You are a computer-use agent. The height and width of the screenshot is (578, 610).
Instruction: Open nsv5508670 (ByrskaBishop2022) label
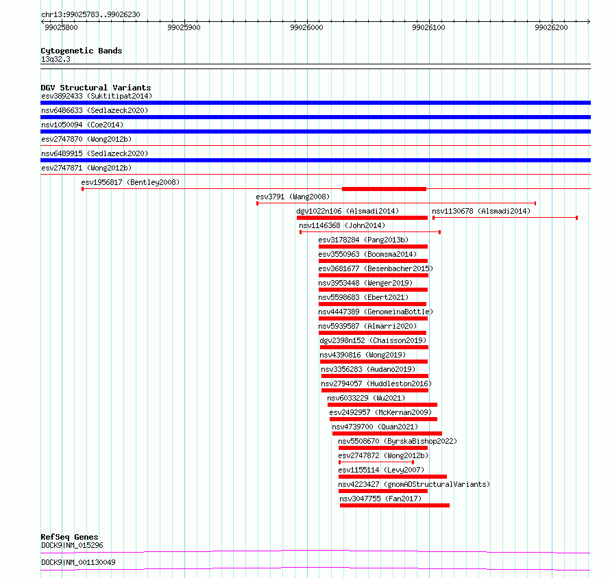click(x=398, y=441)
